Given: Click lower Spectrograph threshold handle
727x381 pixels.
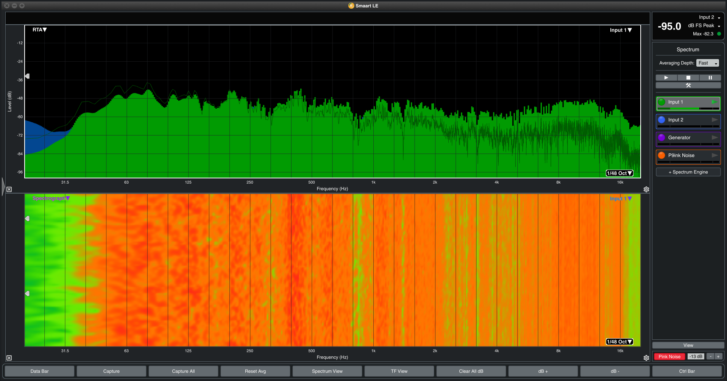Looking at the screenshot, I should click(x=27, y=294).
